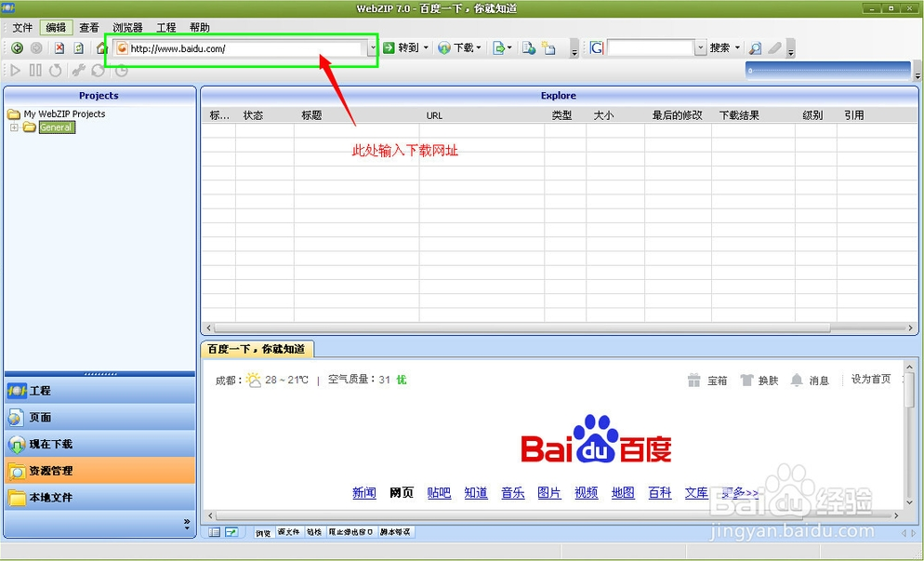924x561 pixels.
Task: Open the 帮助 menu
Action: pyautogui.click(x=199, y=28)
